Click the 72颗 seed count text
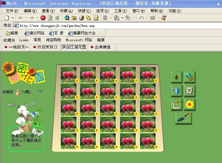222x163 pixels. coord(26,92)
